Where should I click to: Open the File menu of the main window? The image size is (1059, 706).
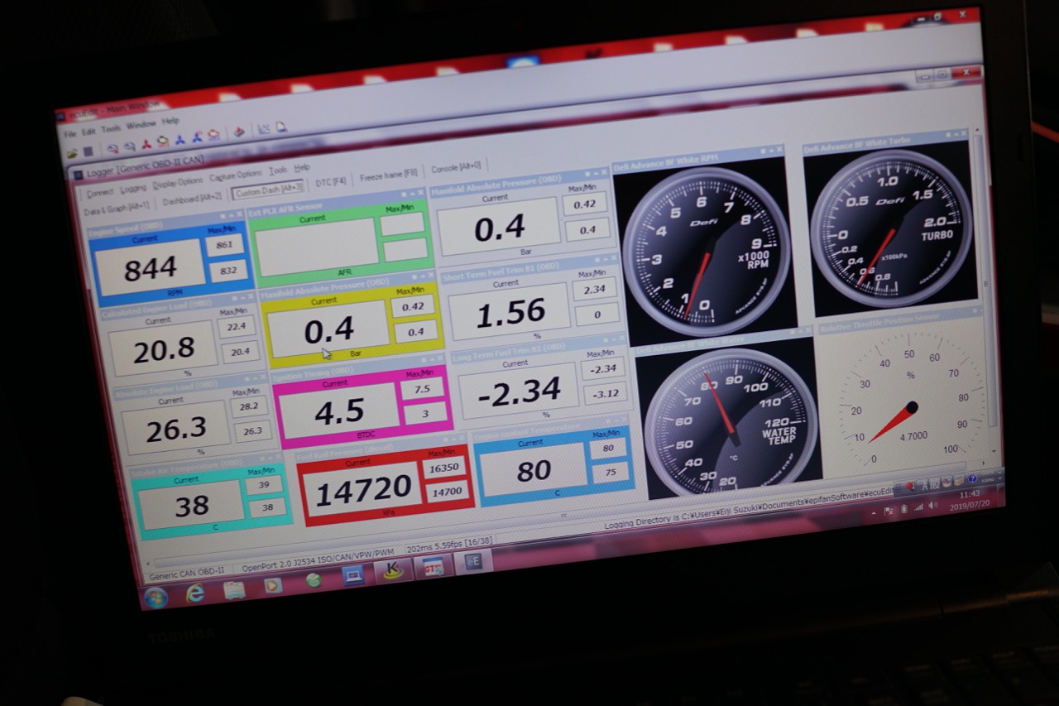(69, 133)
